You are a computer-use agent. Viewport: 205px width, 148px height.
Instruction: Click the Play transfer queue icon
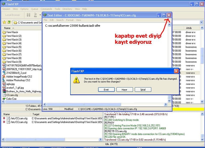click(x=36, y=15)
